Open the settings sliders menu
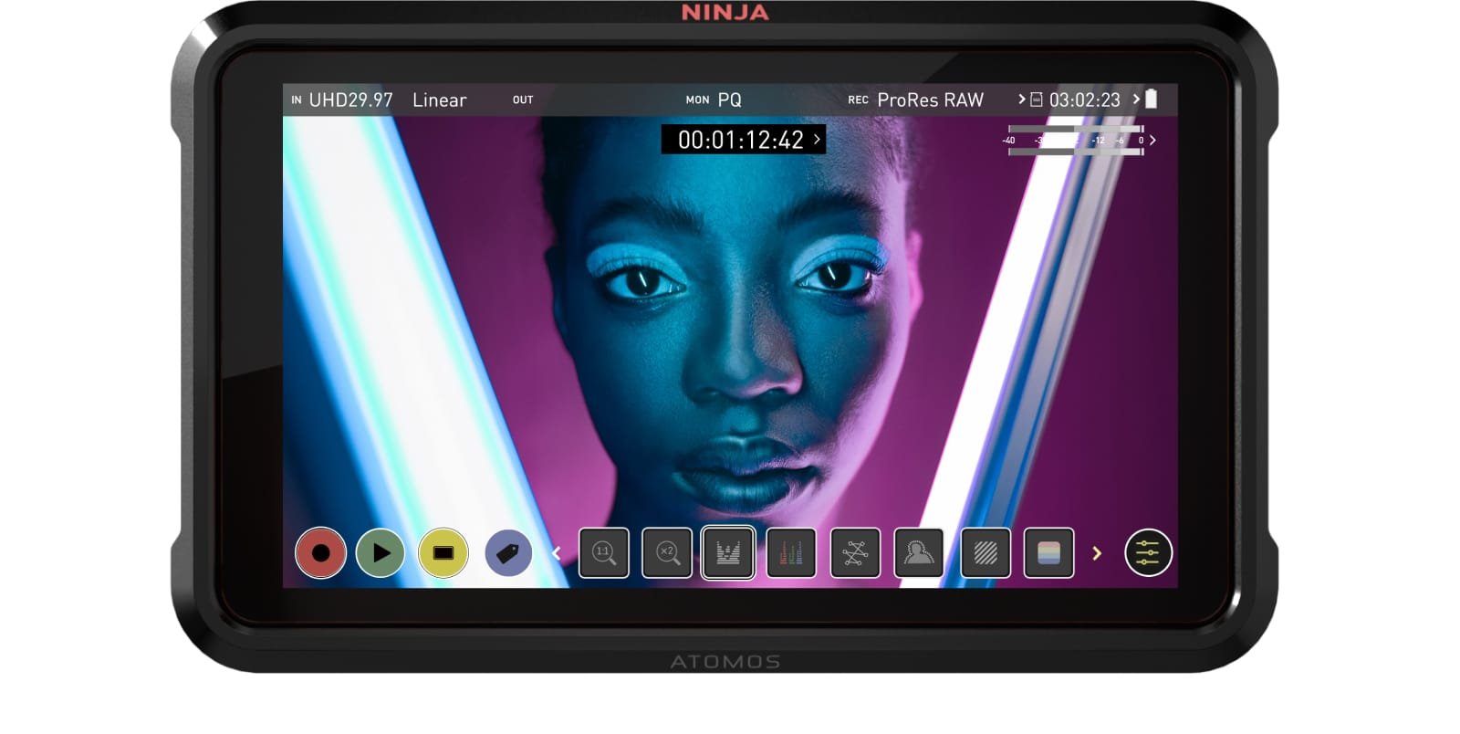The width and height of the screenshot is (1460, 734). [1148, 553]
